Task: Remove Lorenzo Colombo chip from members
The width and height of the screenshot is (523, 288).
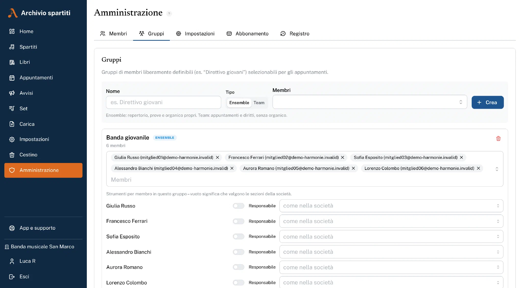Action: 479,168
